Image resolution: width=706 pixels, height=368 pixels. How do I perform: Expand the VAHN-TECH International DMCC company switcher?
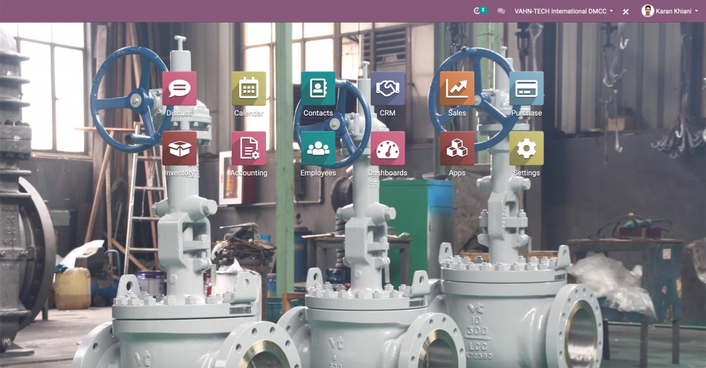563,11
